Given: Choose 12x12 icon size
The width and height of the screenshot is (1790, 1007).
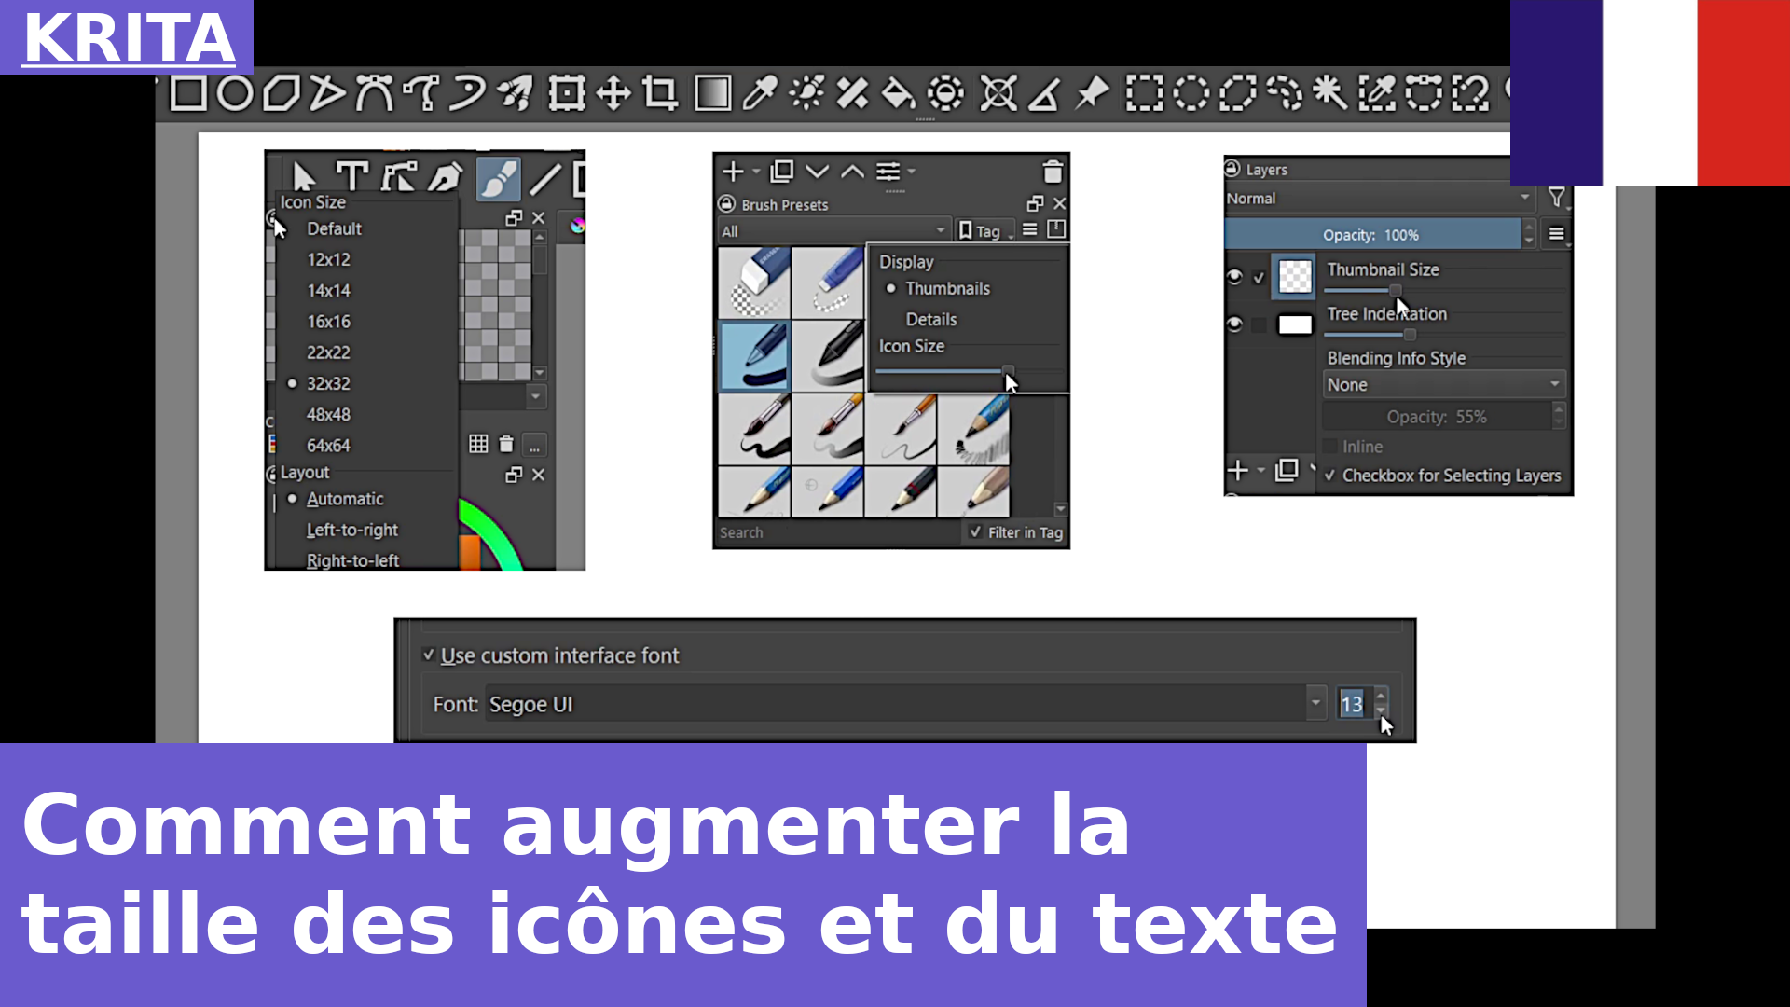Looking at the screenshot, I should click(x=328, y=259).
